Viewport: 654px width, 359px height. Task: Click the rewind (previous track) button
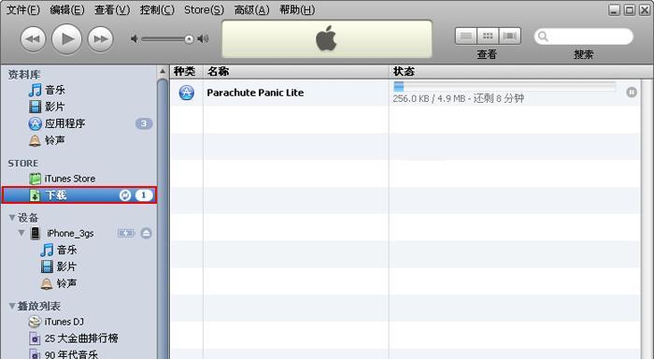33,39
